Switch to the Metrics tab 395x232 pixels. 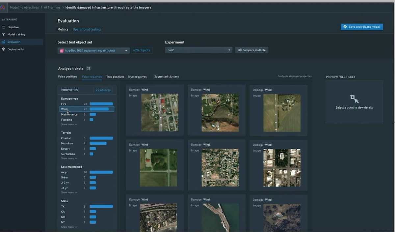tap(63, 29)
